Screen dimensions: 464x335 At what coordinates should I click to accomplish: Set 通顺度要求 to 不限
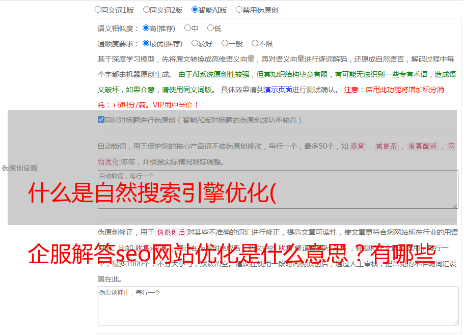(x=255, y=44)
